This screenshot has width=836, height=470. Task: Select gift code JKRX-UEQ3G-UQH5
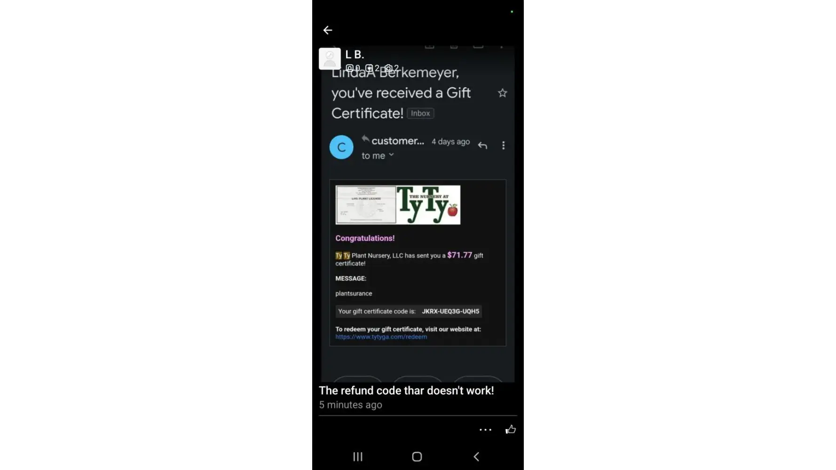pos(450,312)
